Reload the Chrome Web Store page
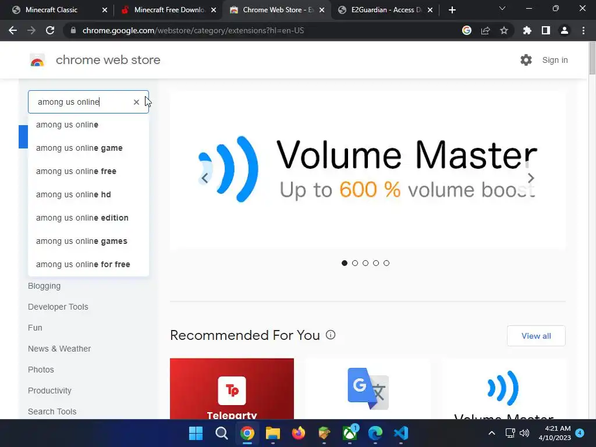 click(x=50, y=30)
